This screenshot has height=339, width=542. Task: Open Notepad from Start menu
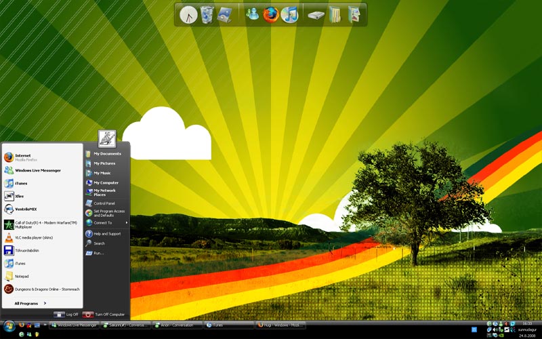point(42,277)
